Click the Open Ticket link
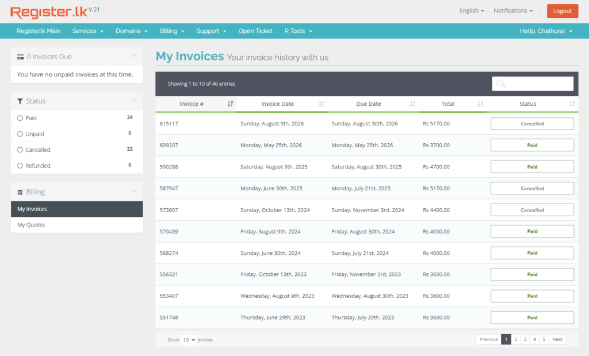This screenshot has height=356, width=589. coord(255,31)
